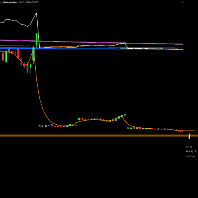Click the large red candlestick at chart's far right end
This screenshot has width=198, height=198.
click(x=180, y=131)
